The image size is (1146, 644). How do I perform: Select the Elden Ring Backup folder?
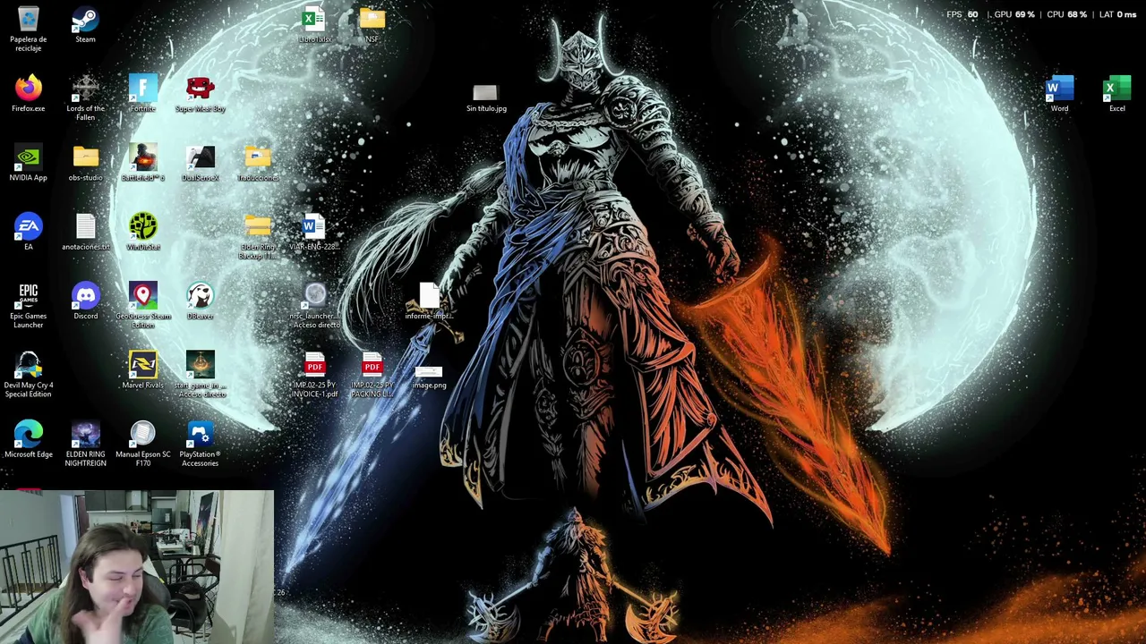[x=257, y=236]
